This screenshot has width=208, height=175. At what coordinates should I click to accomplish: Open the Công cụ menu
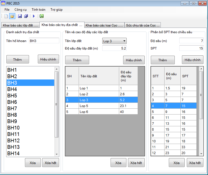point(21,10)
